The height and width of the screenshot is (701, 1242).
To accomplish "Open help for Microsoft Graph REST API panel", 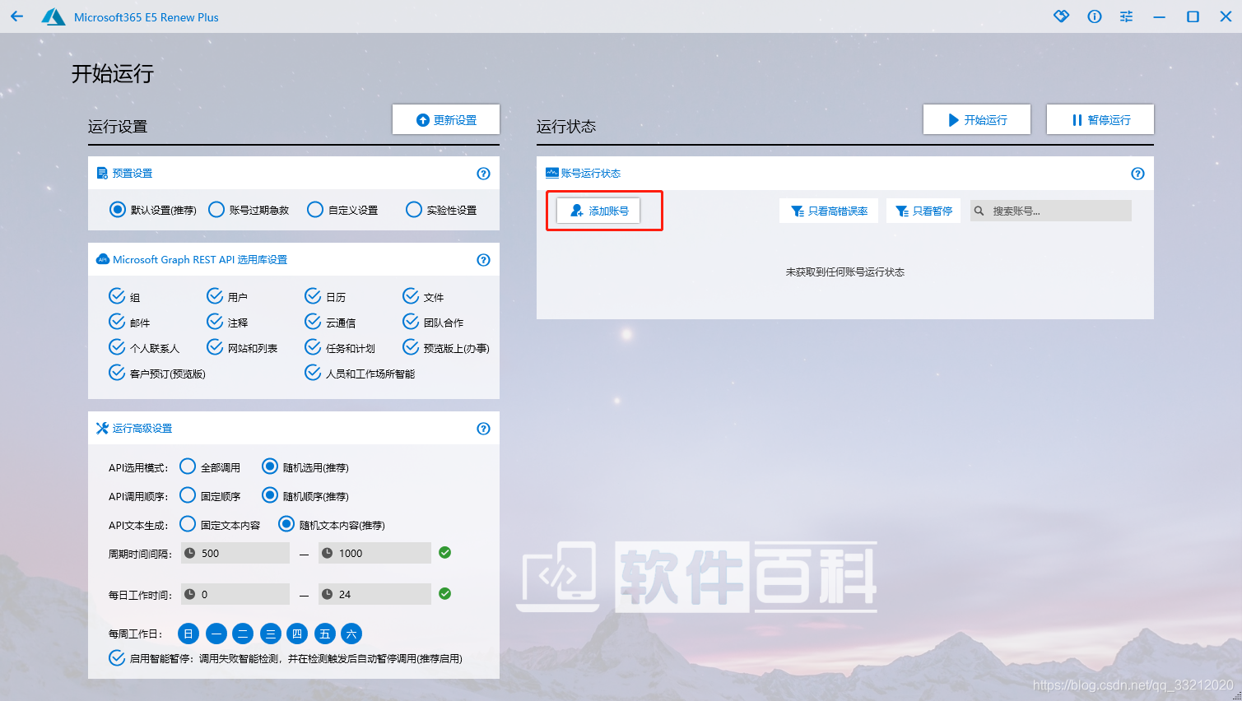I will pyautogui.click(x=483, y=260).
